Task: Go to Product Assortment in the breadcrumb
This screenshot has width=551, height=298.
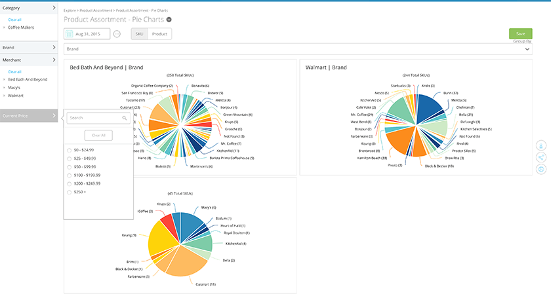Action: click(x=96, y=10)
